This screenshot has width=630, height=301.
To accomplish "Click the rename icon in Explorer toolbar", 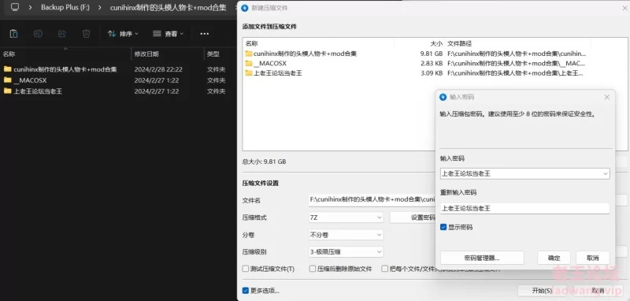I will coord(38,34).
